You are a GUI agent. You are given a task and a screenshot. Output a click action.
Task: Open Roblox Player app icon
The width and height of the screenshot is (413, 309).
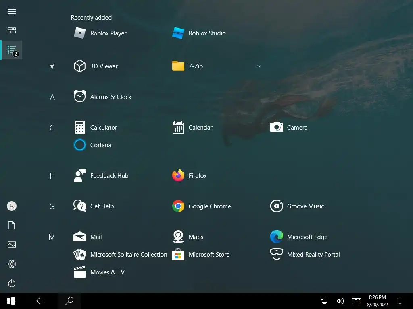[x=79, y=33]
